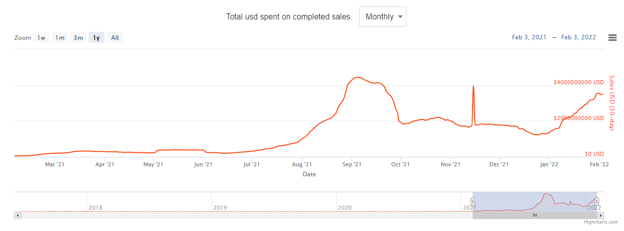Click the right navigator range handle

pyautogui.click(x=597, y=202)
